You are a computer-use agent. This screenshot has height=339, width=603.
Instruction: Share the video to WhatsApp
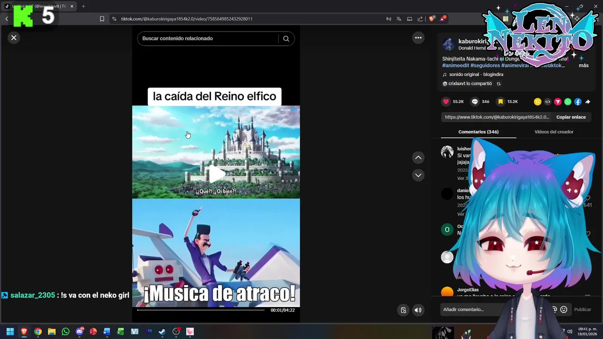tap(568, 102)
